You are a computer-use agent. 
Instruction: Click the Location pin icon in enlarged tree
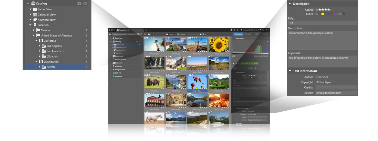[x=35, y=25]
